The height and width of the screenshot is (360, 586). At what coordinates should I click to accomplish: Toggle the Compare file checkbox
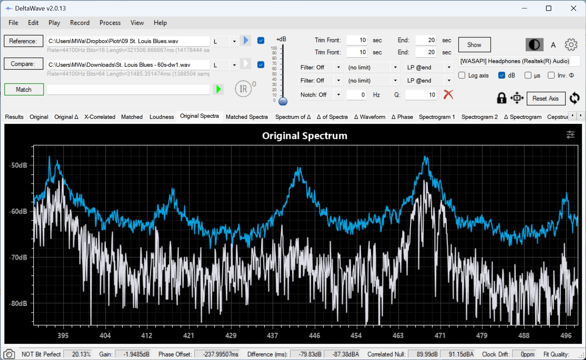point(261,65)
